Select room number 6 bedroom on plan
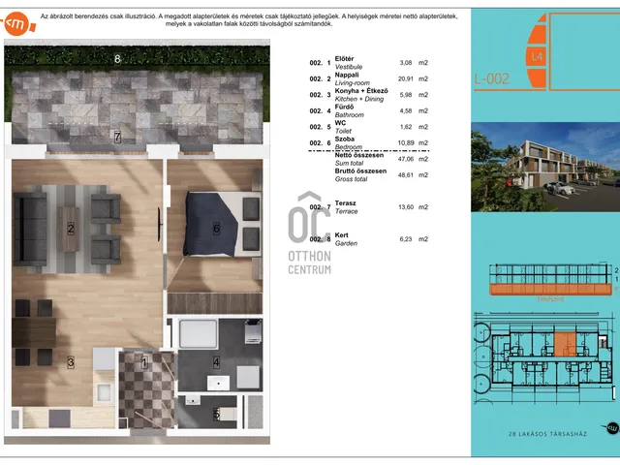 pyautogui.click(x=216, y=229)
